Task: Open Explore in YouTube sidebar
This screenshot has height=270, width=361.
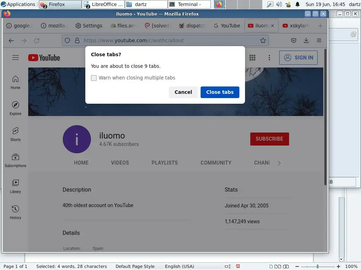Action: click(16, 109)
